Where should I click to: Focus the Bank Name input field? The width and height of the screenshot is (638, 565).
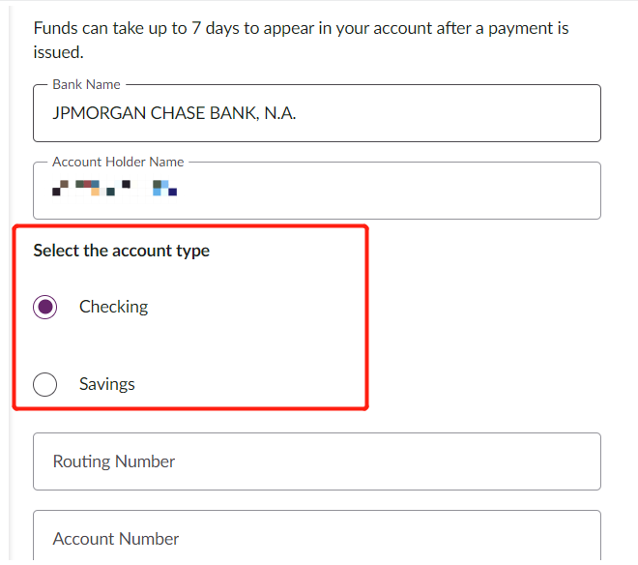316,113
